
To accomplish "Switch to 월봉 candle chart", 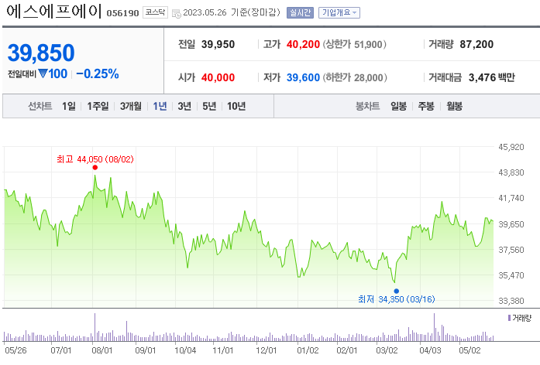I will pos(454,106).
